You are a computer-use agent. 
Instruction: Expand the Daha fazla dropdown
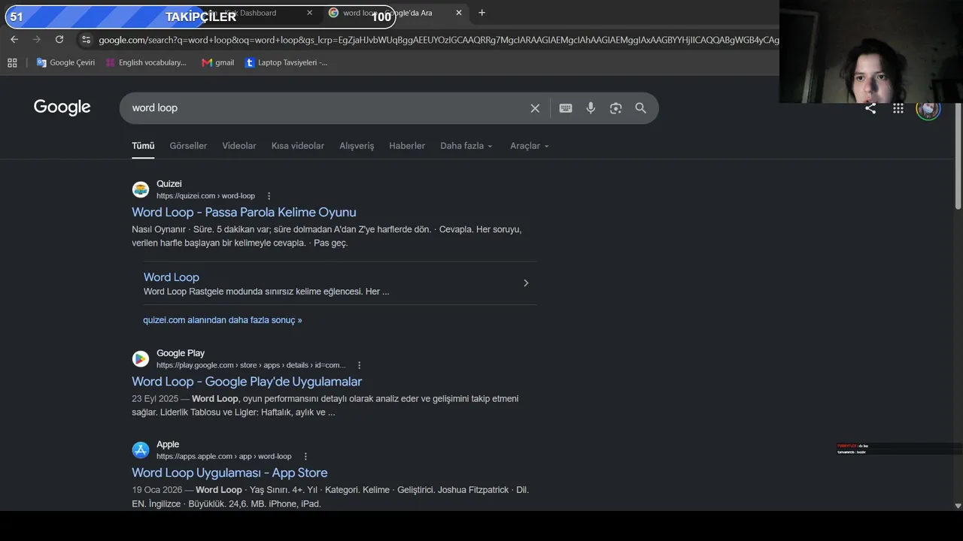[x=466, y=146]
